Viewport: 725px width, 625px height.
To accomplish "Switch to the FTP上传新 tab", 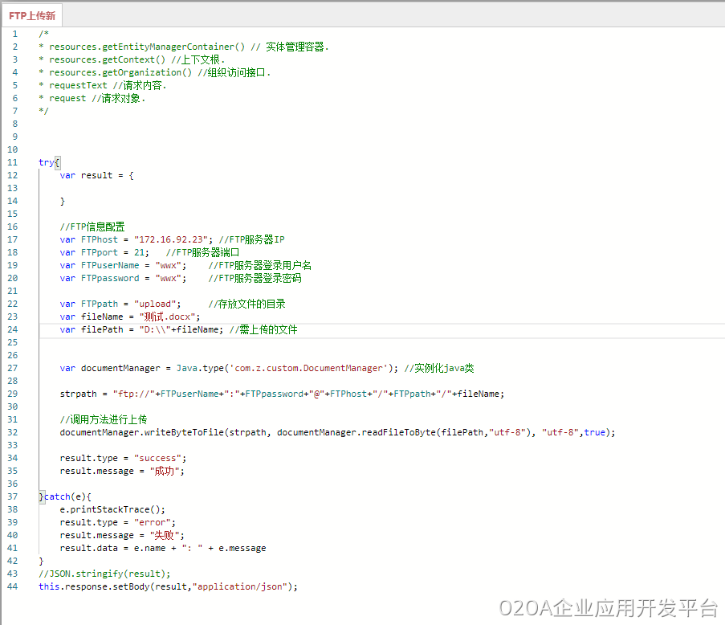I will click(x=32, y=15).
